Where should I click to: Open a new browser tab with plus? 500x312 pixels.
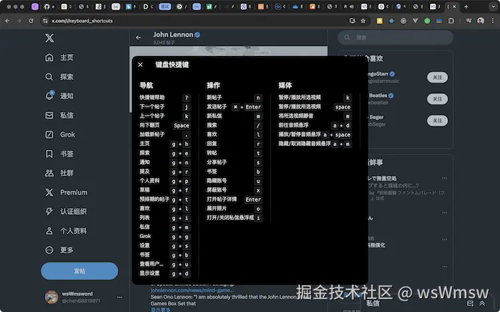click(x=466, y=7)
